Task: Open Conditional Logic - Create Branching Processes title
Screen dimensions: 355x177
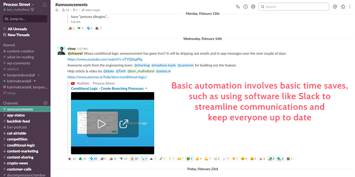Action: click(x=107, y=88)
